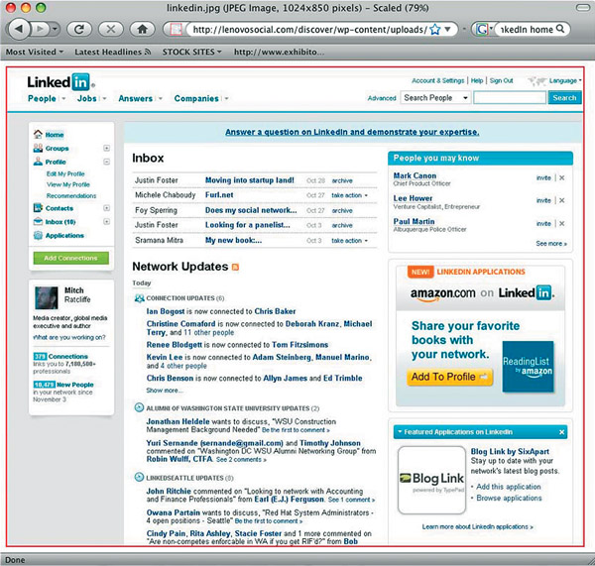The image size is (595, 566).
Task: Open the Answers menu
Action: coord(140,98)
